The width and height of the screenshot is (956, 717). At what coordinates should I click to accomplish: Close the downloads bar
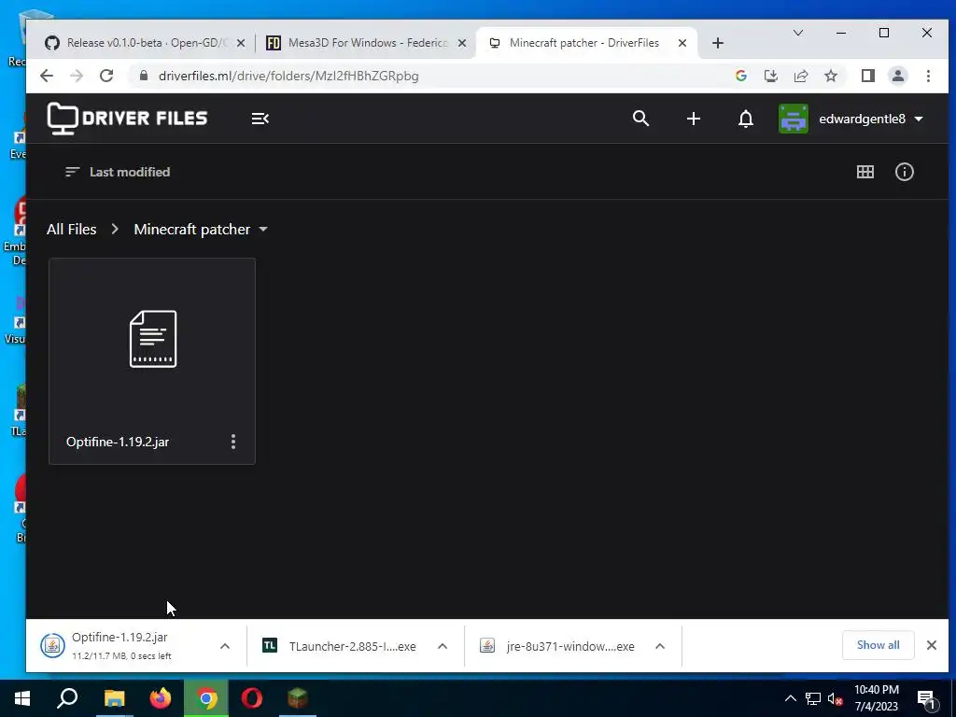click(932, 645)
